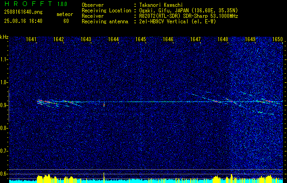Viewport: 287px width, 183px height.
Task: Click the version number 1.0.0
Action: (62, 4)
